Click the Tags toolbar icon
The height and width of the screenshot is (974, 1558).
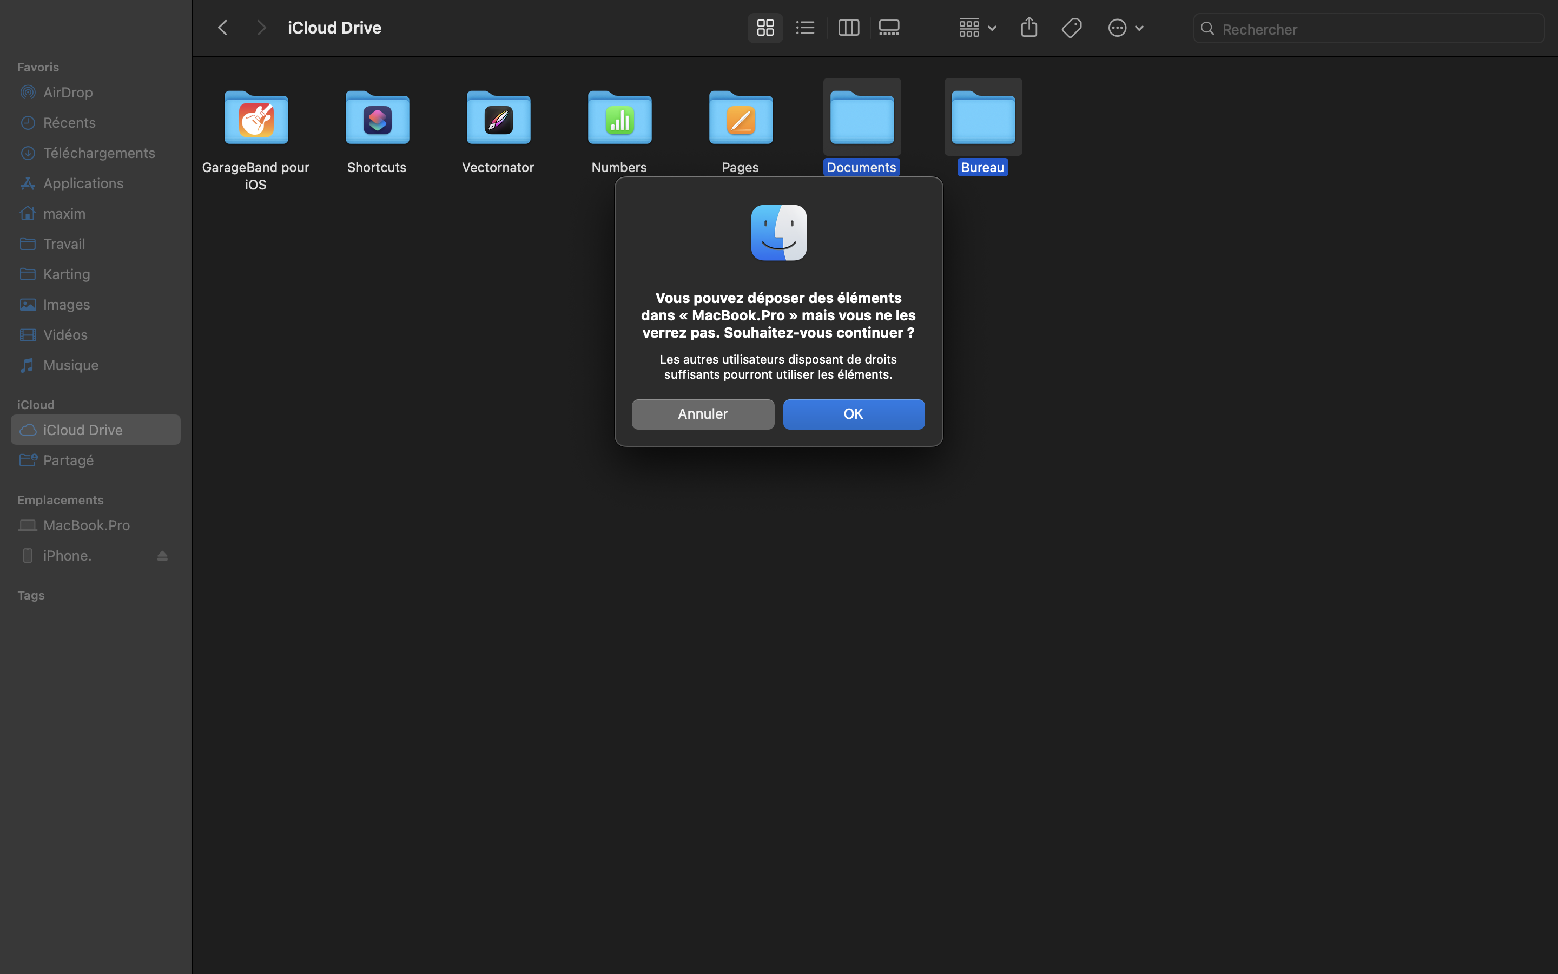[1072, 28]
